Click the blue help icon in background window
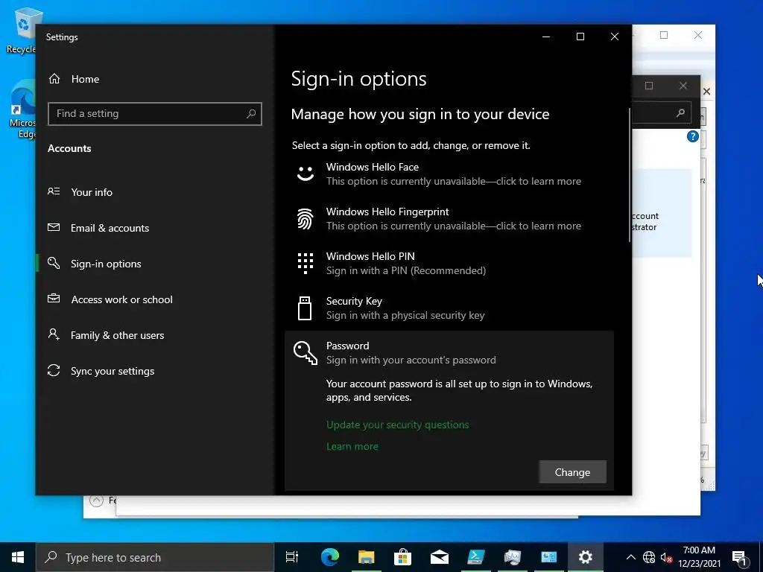The height and width of the screenshot is (572, 763). pos(692,137)
